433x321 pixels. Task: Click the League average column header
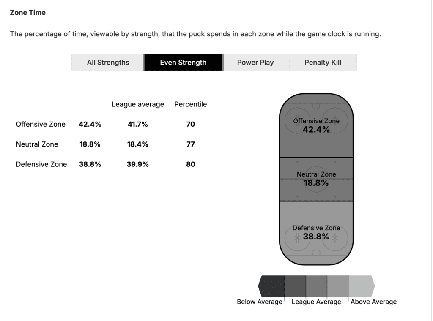point(138,104)
